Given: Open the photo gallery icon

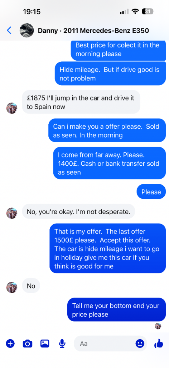Looking at the screenshot, I should point(45,344).
